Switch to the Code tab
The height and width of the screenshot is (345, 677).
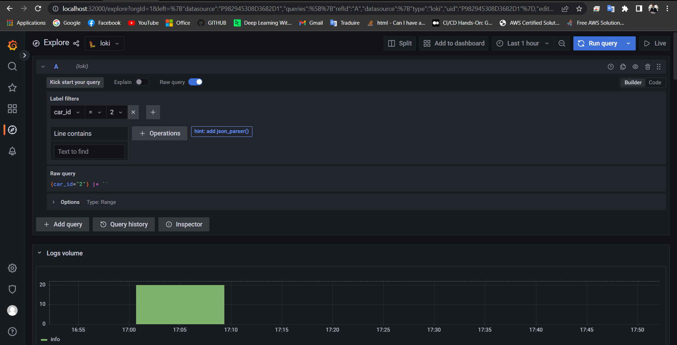(x=655, y=82)
